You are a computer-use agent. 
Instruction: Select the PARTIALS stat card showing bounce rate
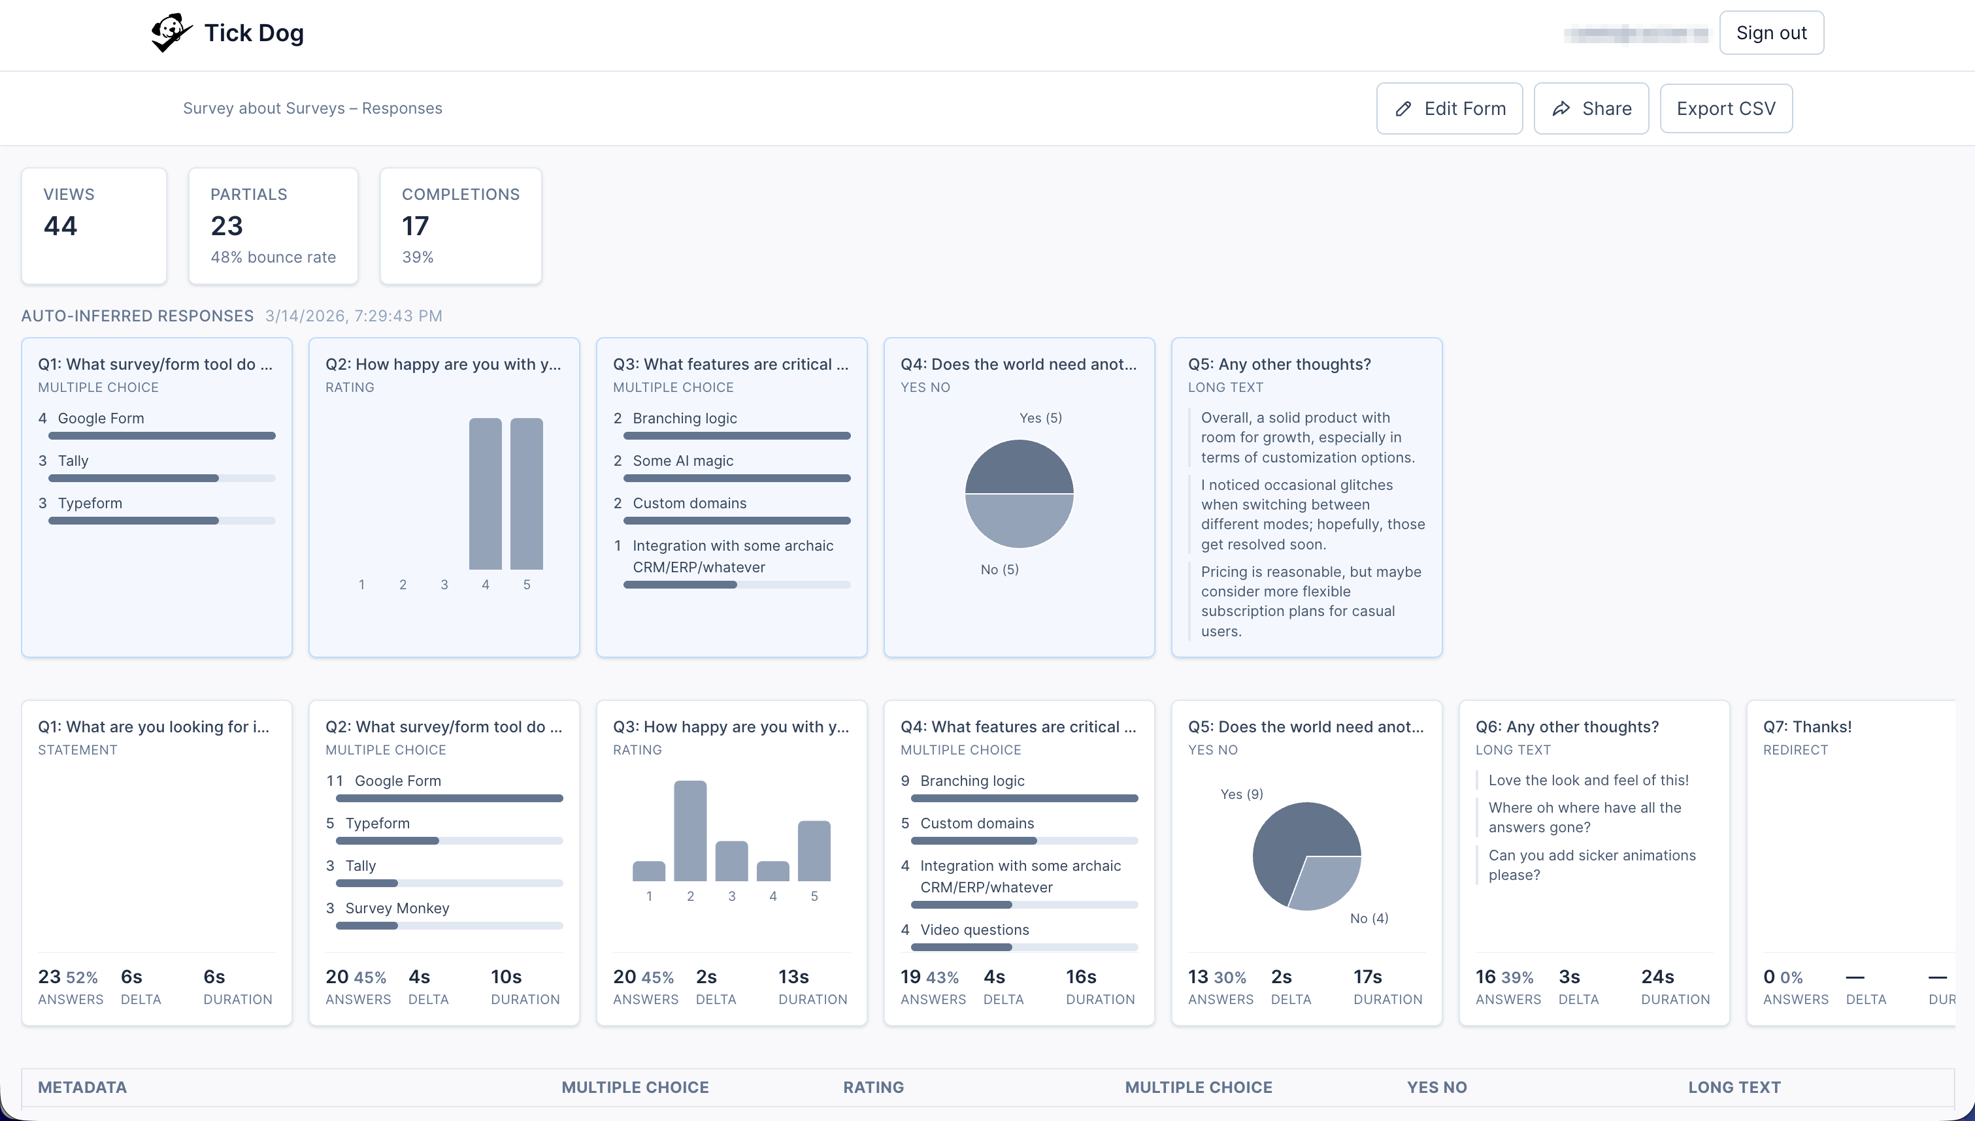point(273,225)
